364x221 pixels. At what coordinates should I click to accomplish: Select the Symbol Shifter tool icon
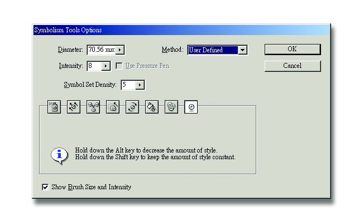click(74, 107)
